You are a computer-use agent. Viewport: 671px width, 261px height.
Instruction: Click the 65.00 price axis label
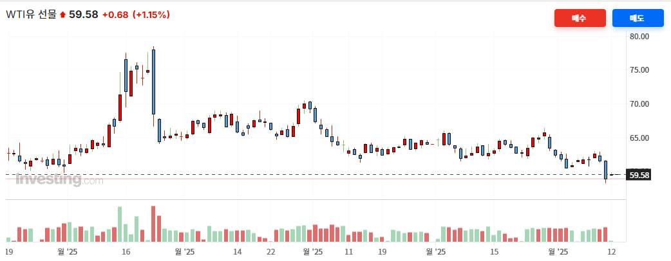click(x=639, y=138)
